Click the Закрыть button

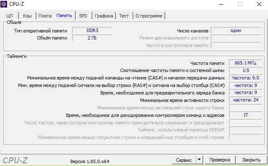[x=251, y=160]
